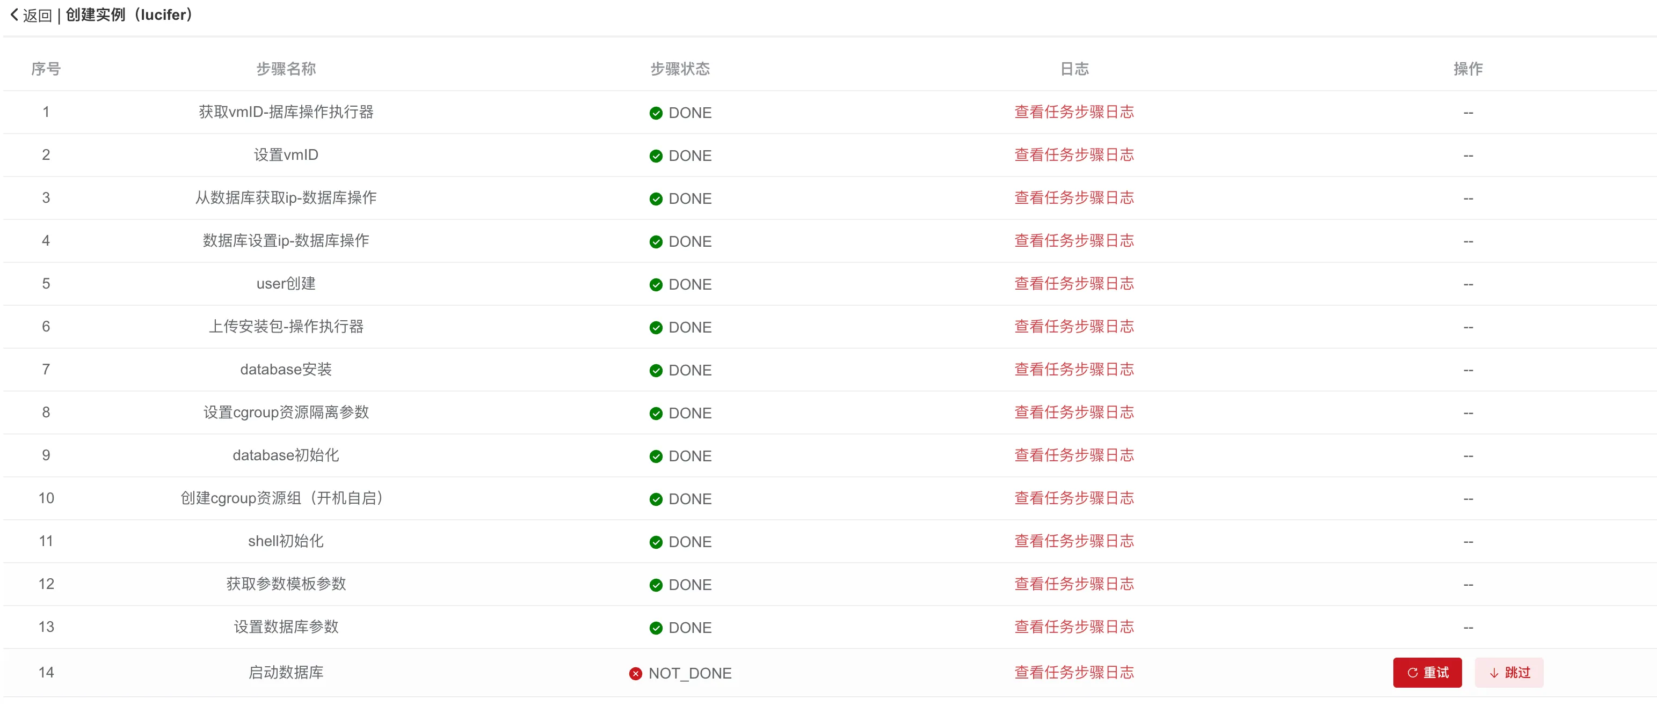The height and width of the screenshot is (722, 1657).
Task: Skip the 启动数据库 step
Action: 1509,673
